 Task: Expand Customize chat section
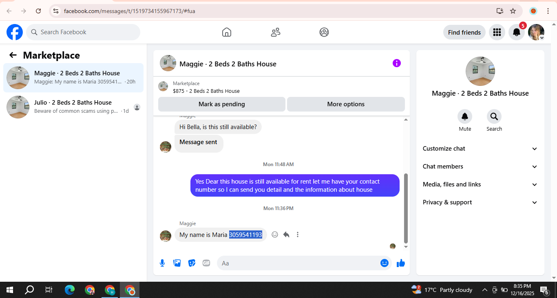[x=480, y=149]
